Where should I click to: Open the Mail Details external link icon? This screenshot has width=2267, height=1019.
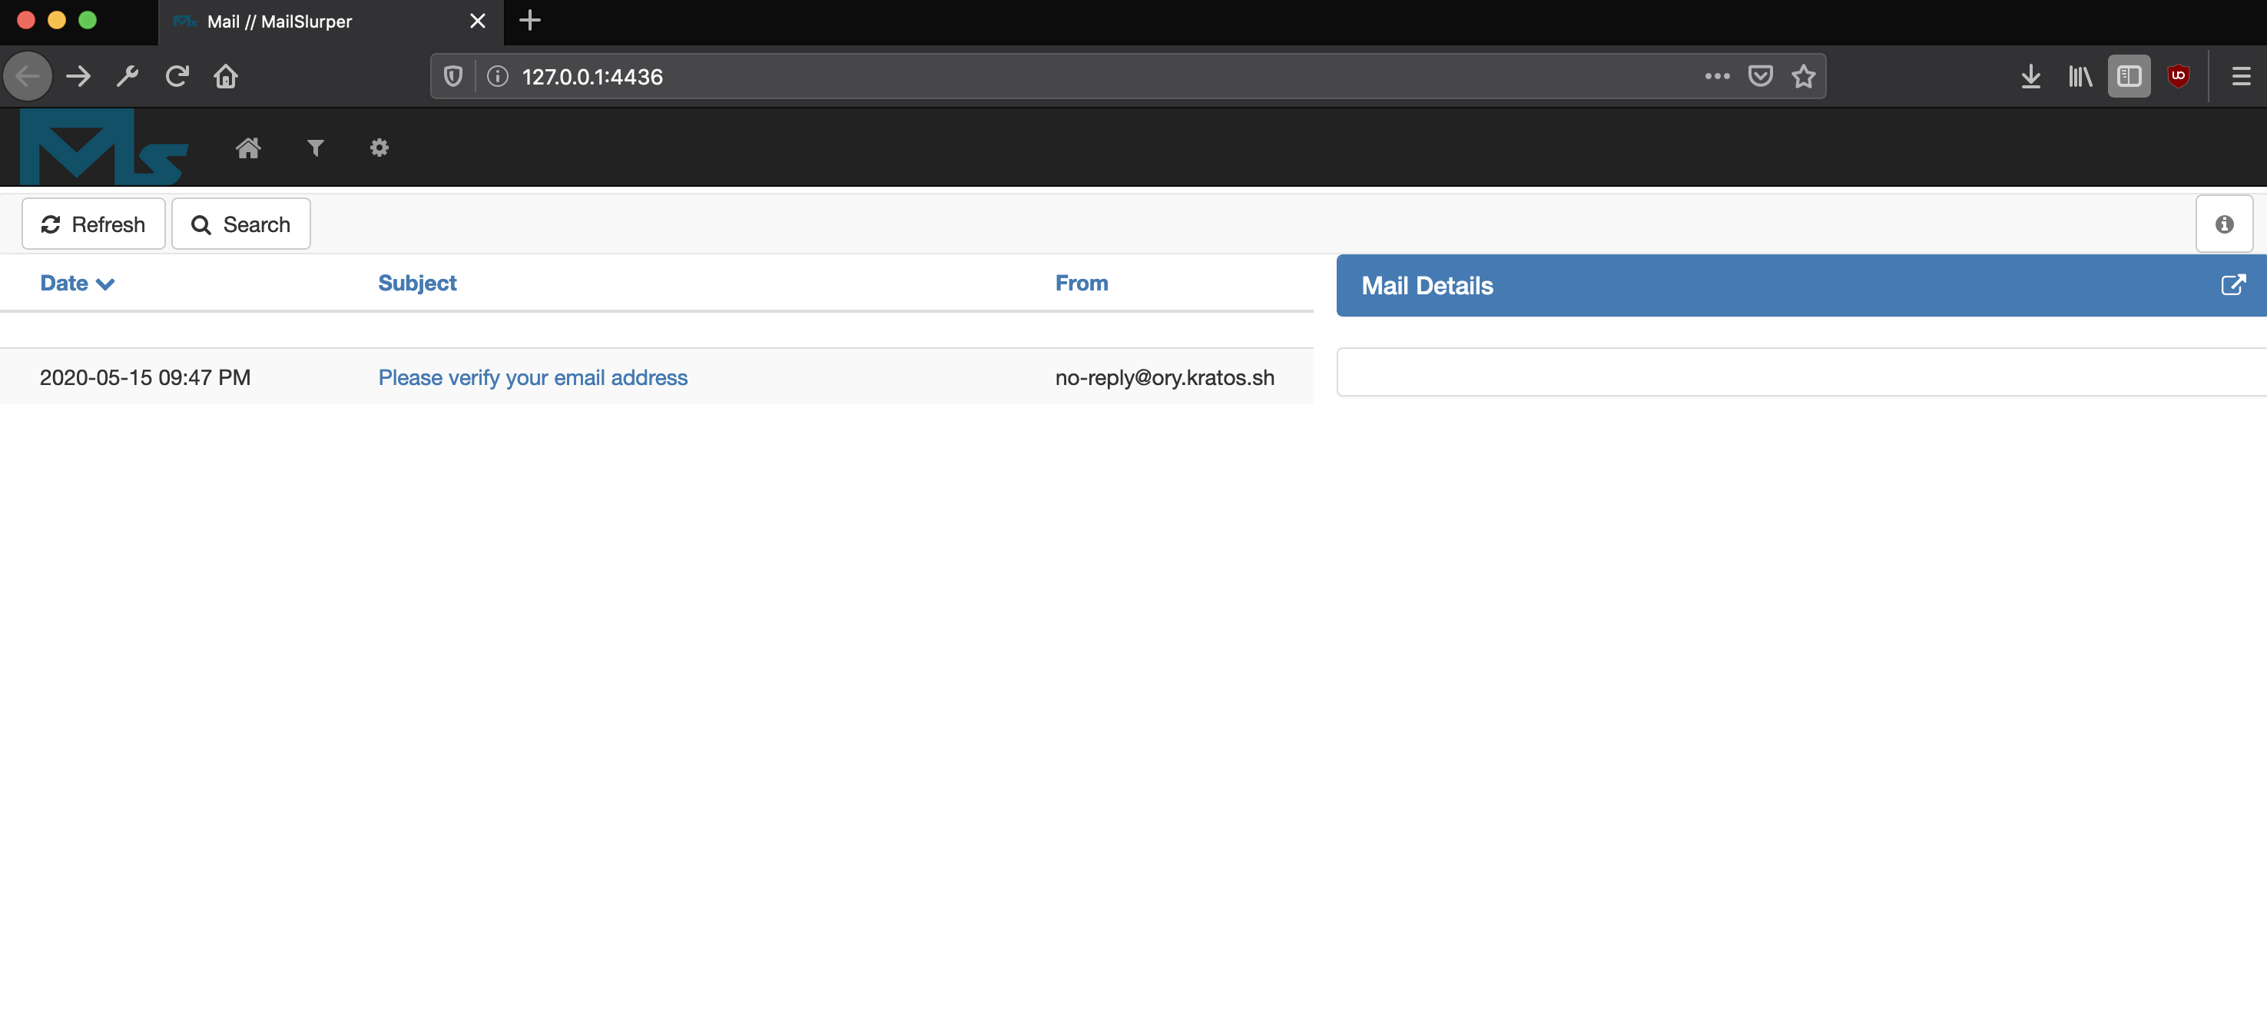[2233, 285]
